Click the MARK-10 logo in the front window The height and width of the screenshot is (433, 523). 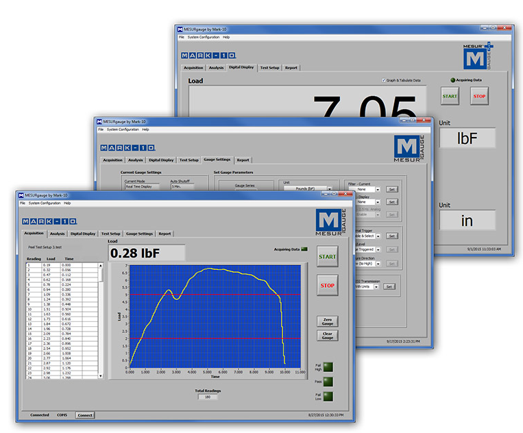[49, 221]
